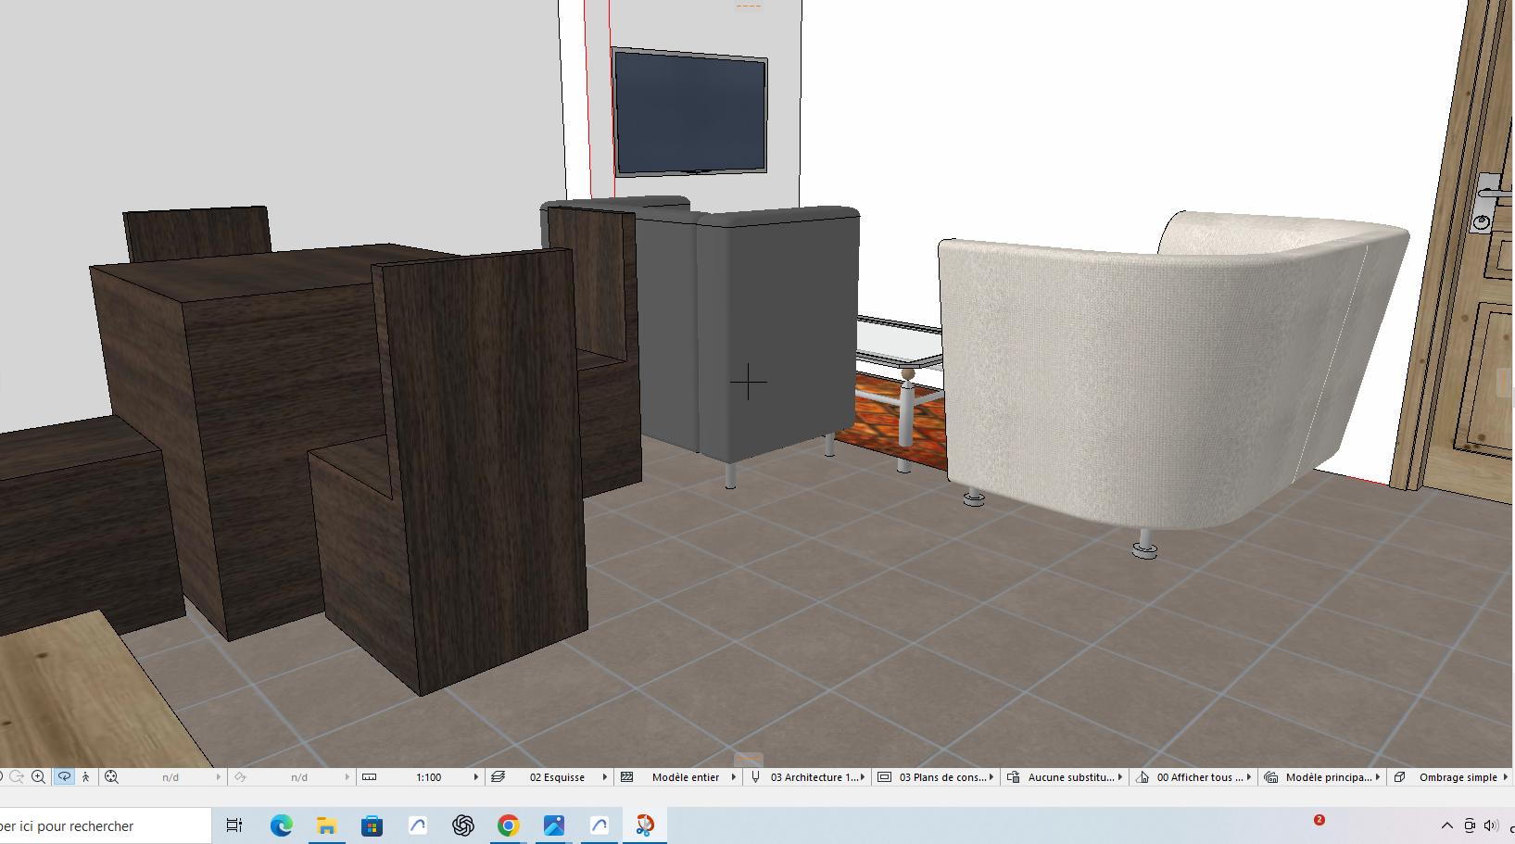Image resolution: width=1515 pixels, height=844 pixels.
Task: Click the zoom in magnifier icon
Action: pyautogui.click(x=38, y=777)
